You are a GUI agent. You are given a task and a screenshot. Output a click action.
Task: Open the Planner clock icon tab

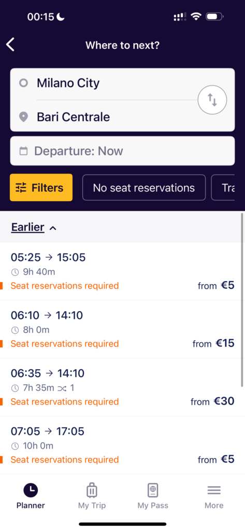click(31, 490)
